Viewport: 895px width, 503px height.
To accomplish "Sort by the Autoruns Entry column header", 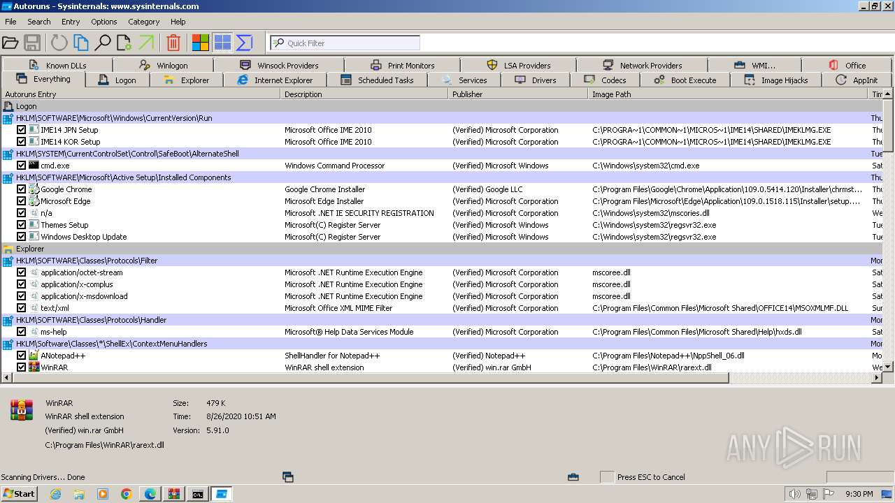I will pos(141,94).
